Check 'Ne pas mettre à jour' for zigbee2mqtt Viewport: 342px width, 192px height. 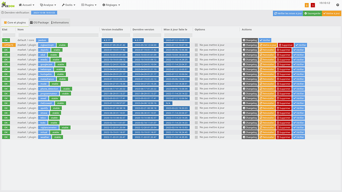(x=196, y=45)
